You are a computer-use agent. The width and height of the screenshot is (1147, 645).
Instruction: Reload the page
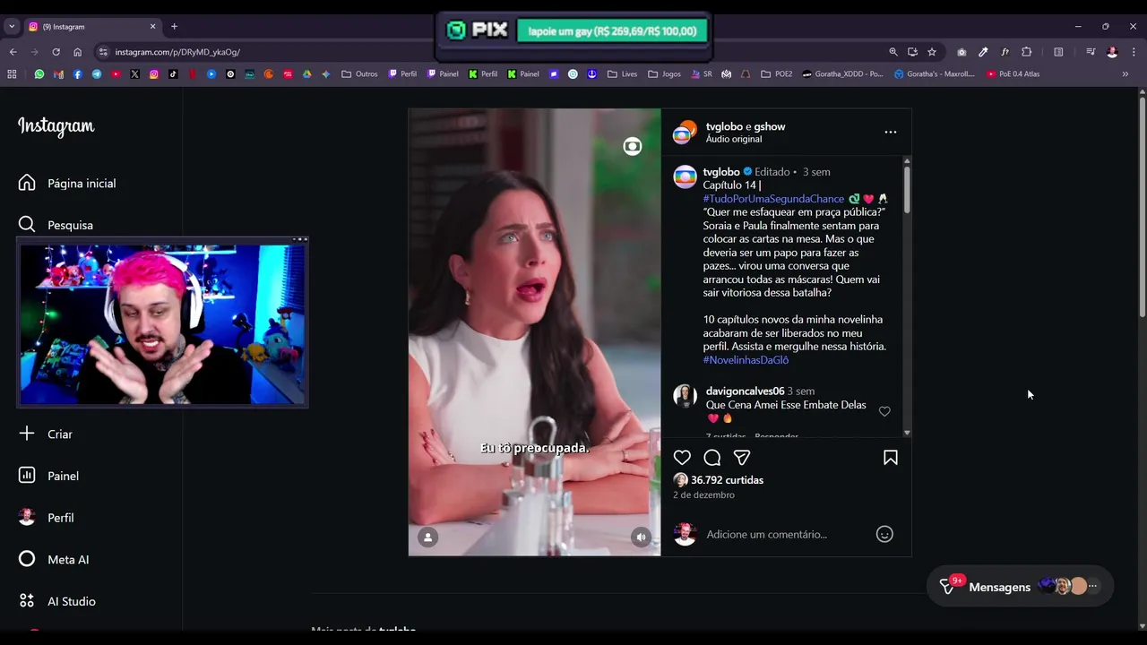[x=56, y=52]
